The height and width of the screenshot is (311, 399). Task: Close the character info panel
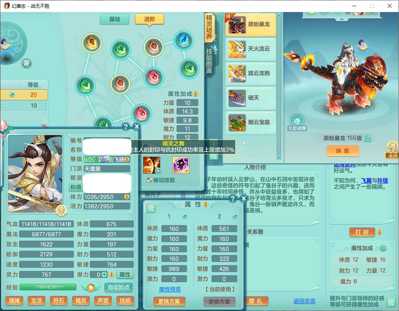pyautogui.click(x=136, y=127)
